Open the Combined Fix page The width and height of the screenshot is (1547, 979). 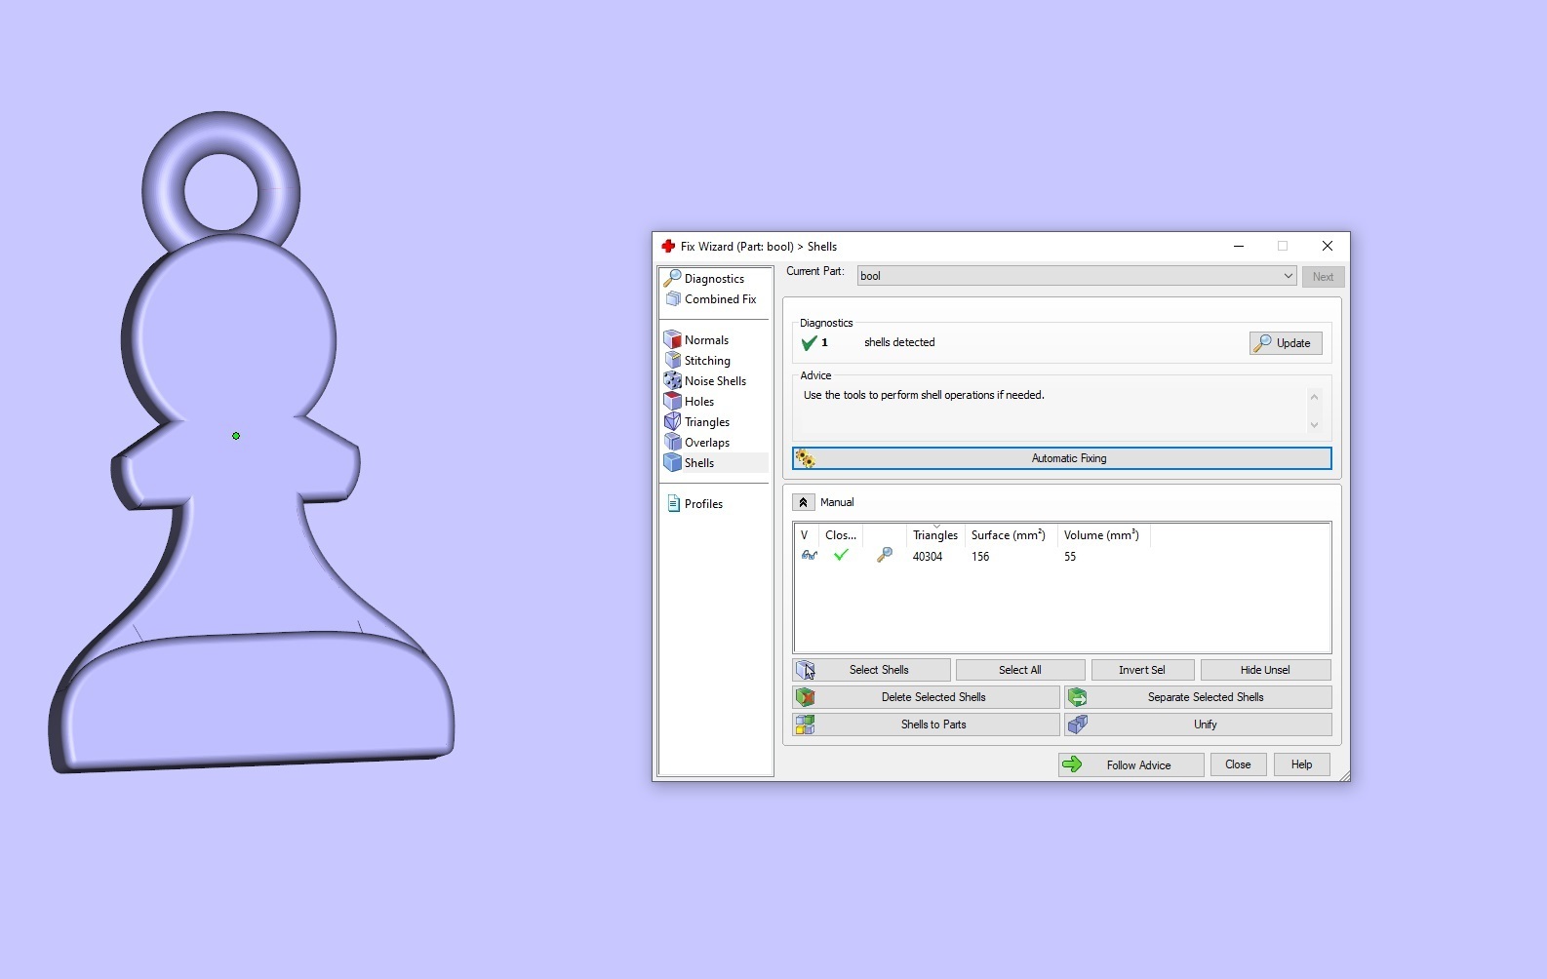[x=720, y=299]
